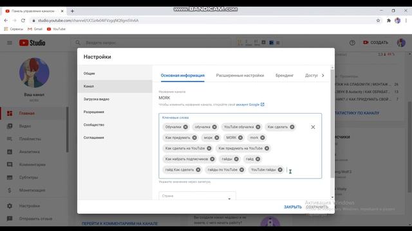Viewport: 412px width, 231px height.
Task: Open 'Аналитика' in Studio sidebar
Action: click(33, 151)
